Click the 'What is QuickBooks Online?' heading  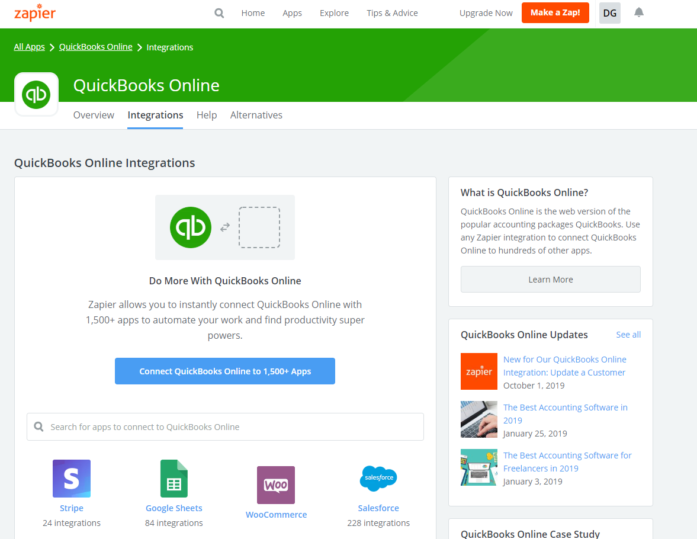coord(524,192)
